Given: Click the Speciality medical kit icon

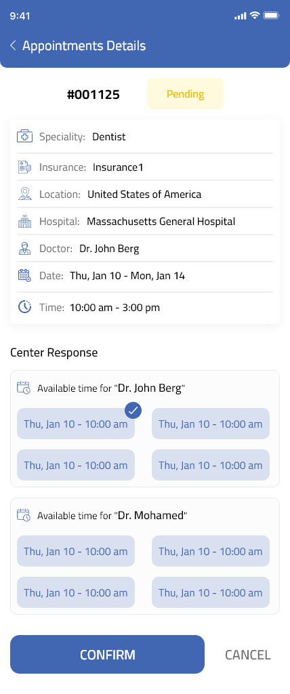Looking at the screenshot, I should [x=24, y=137].
